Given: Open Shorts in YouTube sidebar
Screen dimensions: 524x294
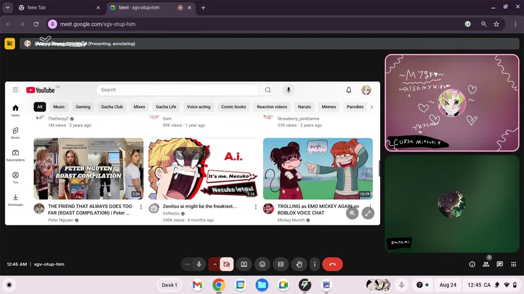Looking at the screenshot, I should coord(15,133).
